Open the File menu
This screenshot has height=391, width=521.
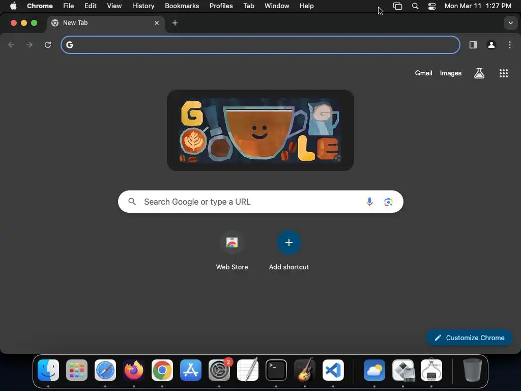69,6
